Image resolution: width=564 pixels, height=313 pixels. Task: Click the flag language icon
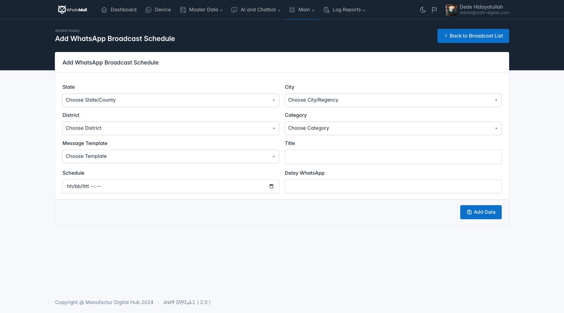point(434,10)
